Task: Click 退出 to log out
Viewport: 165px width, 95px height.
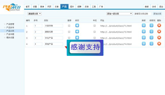Action: tap(161, 7)
